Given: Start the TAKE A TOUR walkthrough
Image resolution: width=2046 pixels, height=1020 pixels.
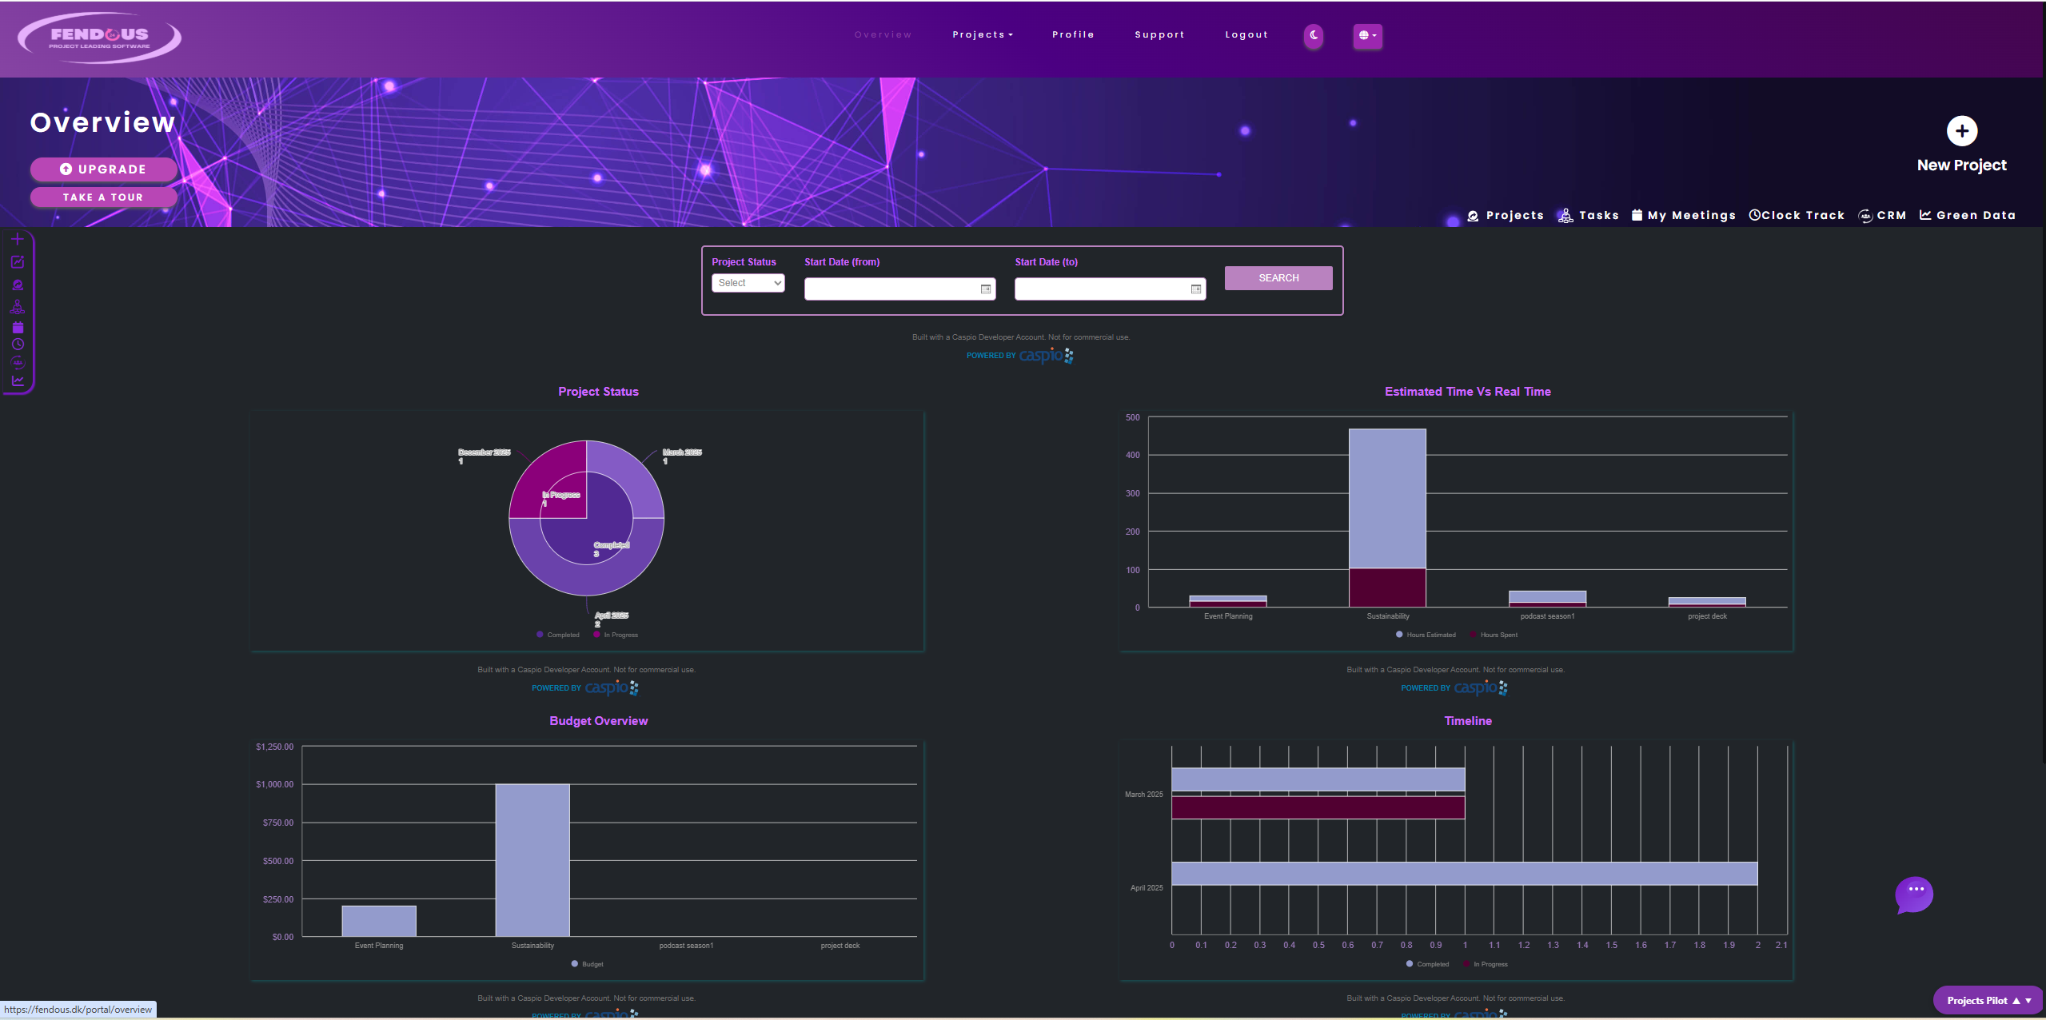Looking at the screenshot, I should click(x=103, y=197).
